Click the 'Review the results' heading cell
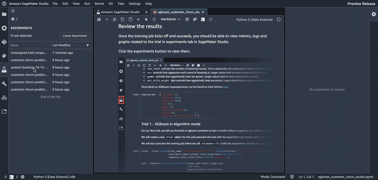This screenshot has width=378, height=180. pyautogui.click(x=140, y=26)
